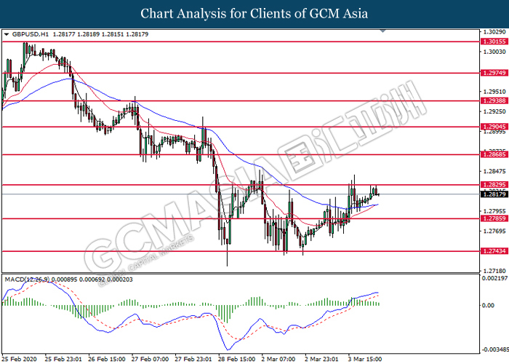509x364 pixels.
Task: Click the 1.27434 price level label
Action: 494,251
